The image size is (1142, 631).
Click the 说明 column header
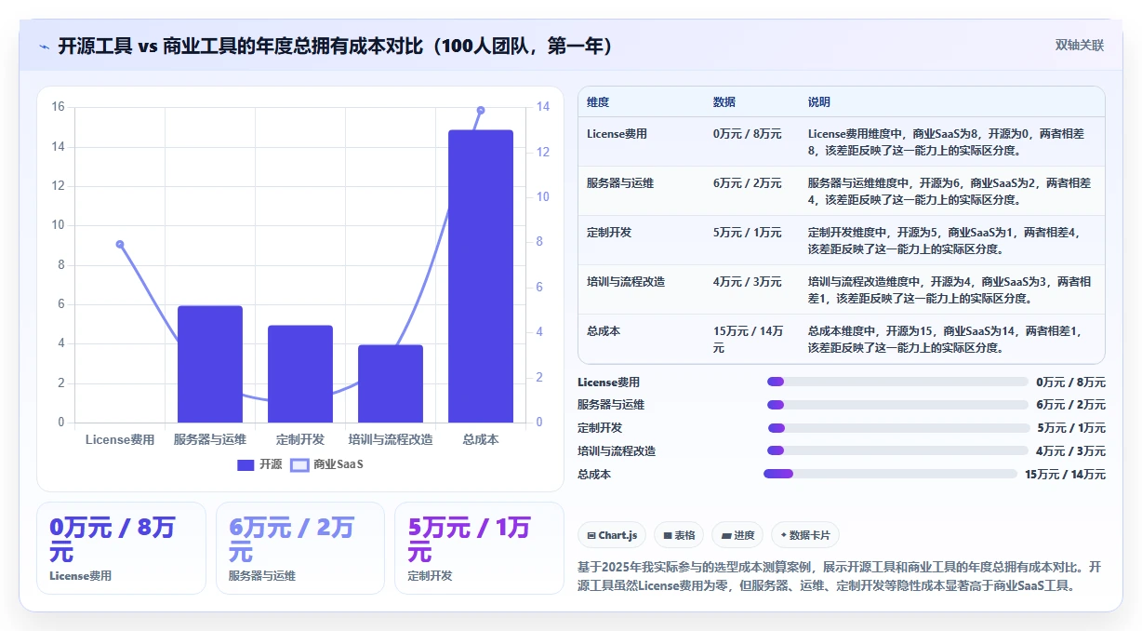click(x=819, y=102)
